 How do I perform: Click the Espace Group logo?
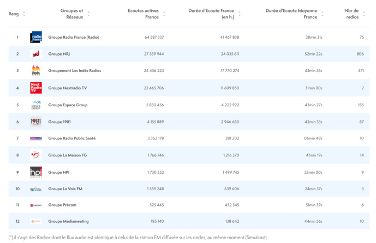[36, 105]
